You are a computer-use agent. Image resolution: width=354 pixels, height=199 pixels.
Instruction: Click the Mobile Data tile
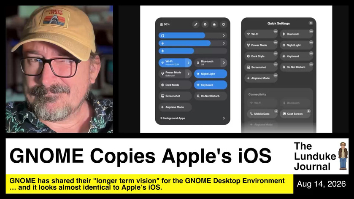[x=262, y=114]
